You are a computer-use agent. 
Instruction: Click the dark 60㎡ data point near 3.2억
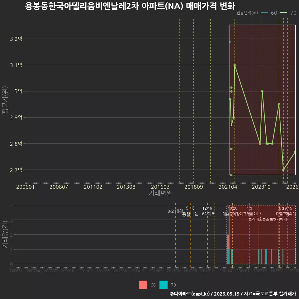[x=230, y=42]
